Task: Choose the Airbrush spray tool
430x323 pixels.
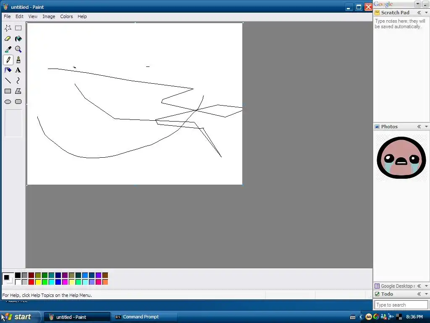Action: coord(8,70)
